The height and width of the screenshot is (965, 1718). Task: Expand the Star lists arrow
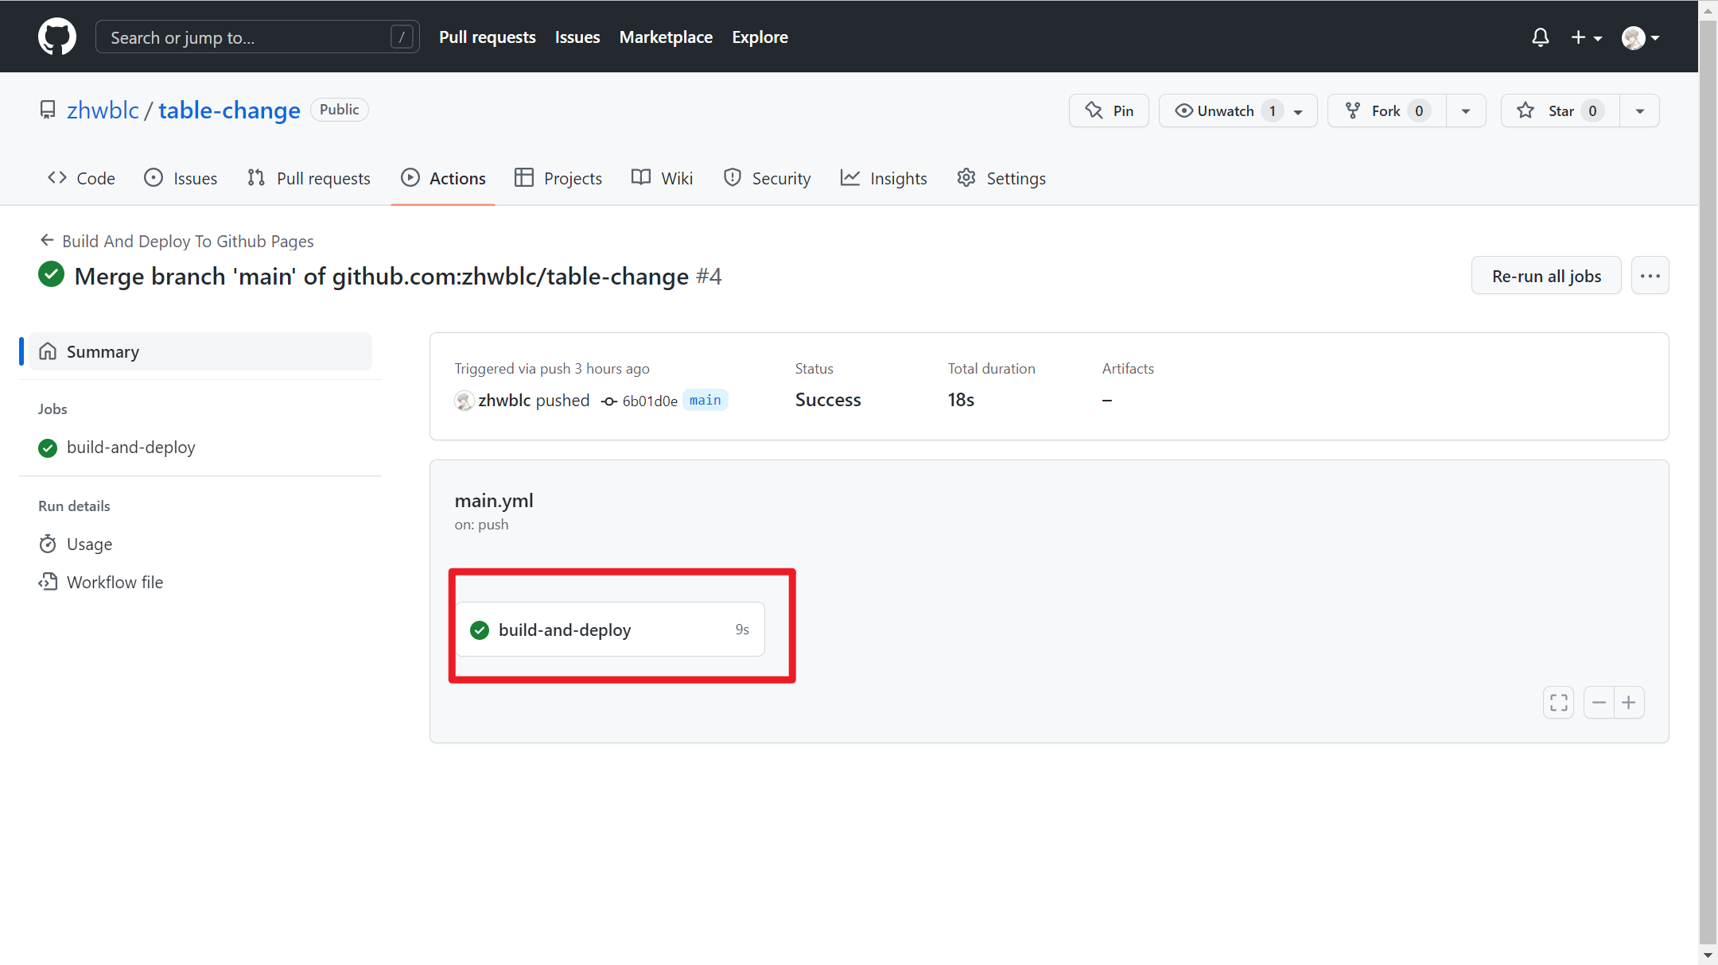point(1639,110)
